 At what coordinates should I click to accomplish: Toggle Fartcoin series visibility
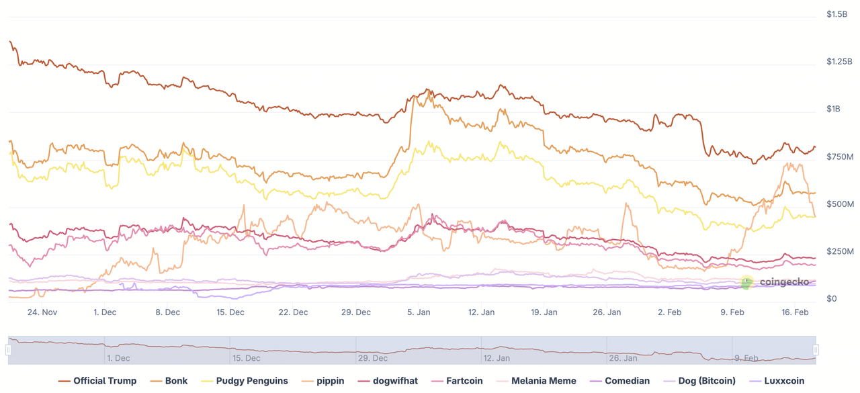click(464, 381)
